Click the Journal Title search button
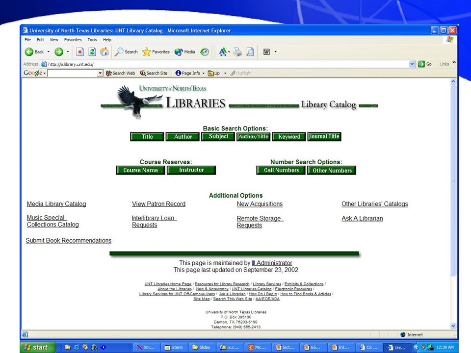Screen dimensions: 471x353 (324, 137)
